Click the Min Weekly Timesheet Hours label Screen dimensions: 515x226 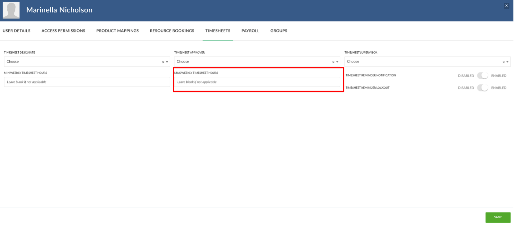[x=25, y=73]
